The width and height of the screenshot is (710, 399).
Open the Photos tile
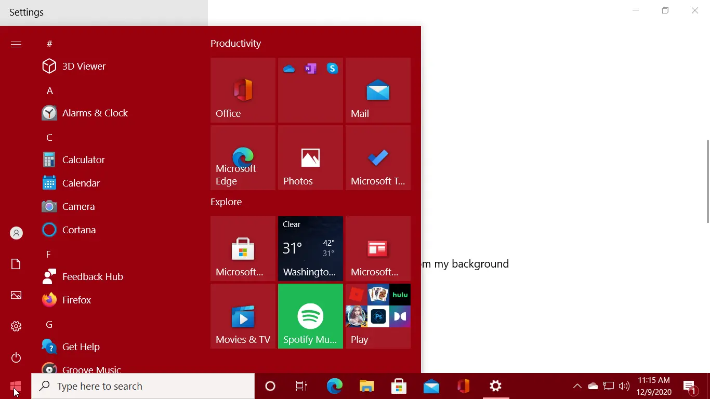[x=310, y=157]
